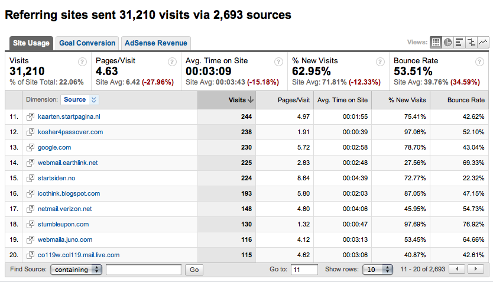Go to previous page of results

(x=457, y=269)
